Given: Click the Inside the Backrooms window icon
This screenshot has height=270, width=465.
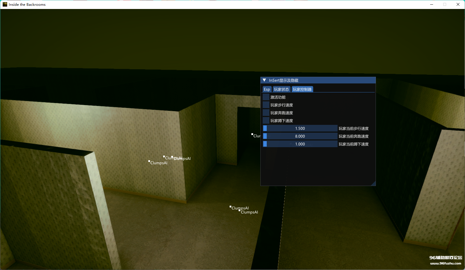Looking at the screenshot, I should coord(5,4).
